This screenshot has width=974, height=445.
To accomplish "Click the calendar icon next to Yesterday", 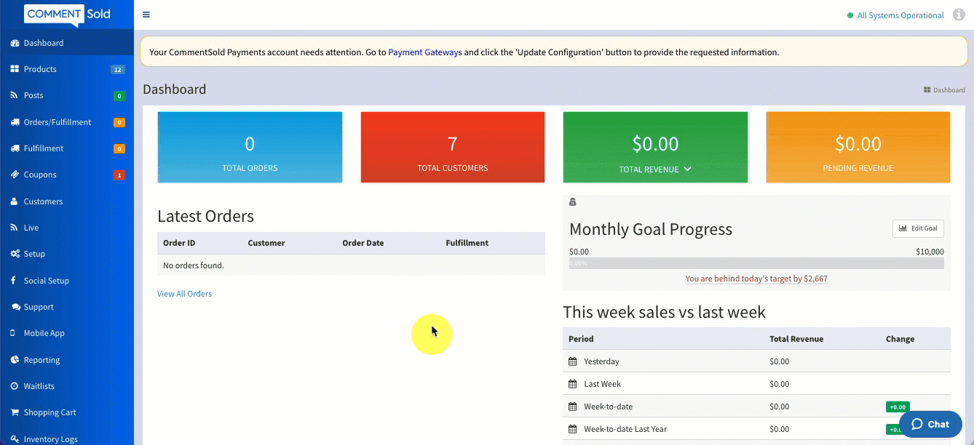I will click(x=573, y=361).
